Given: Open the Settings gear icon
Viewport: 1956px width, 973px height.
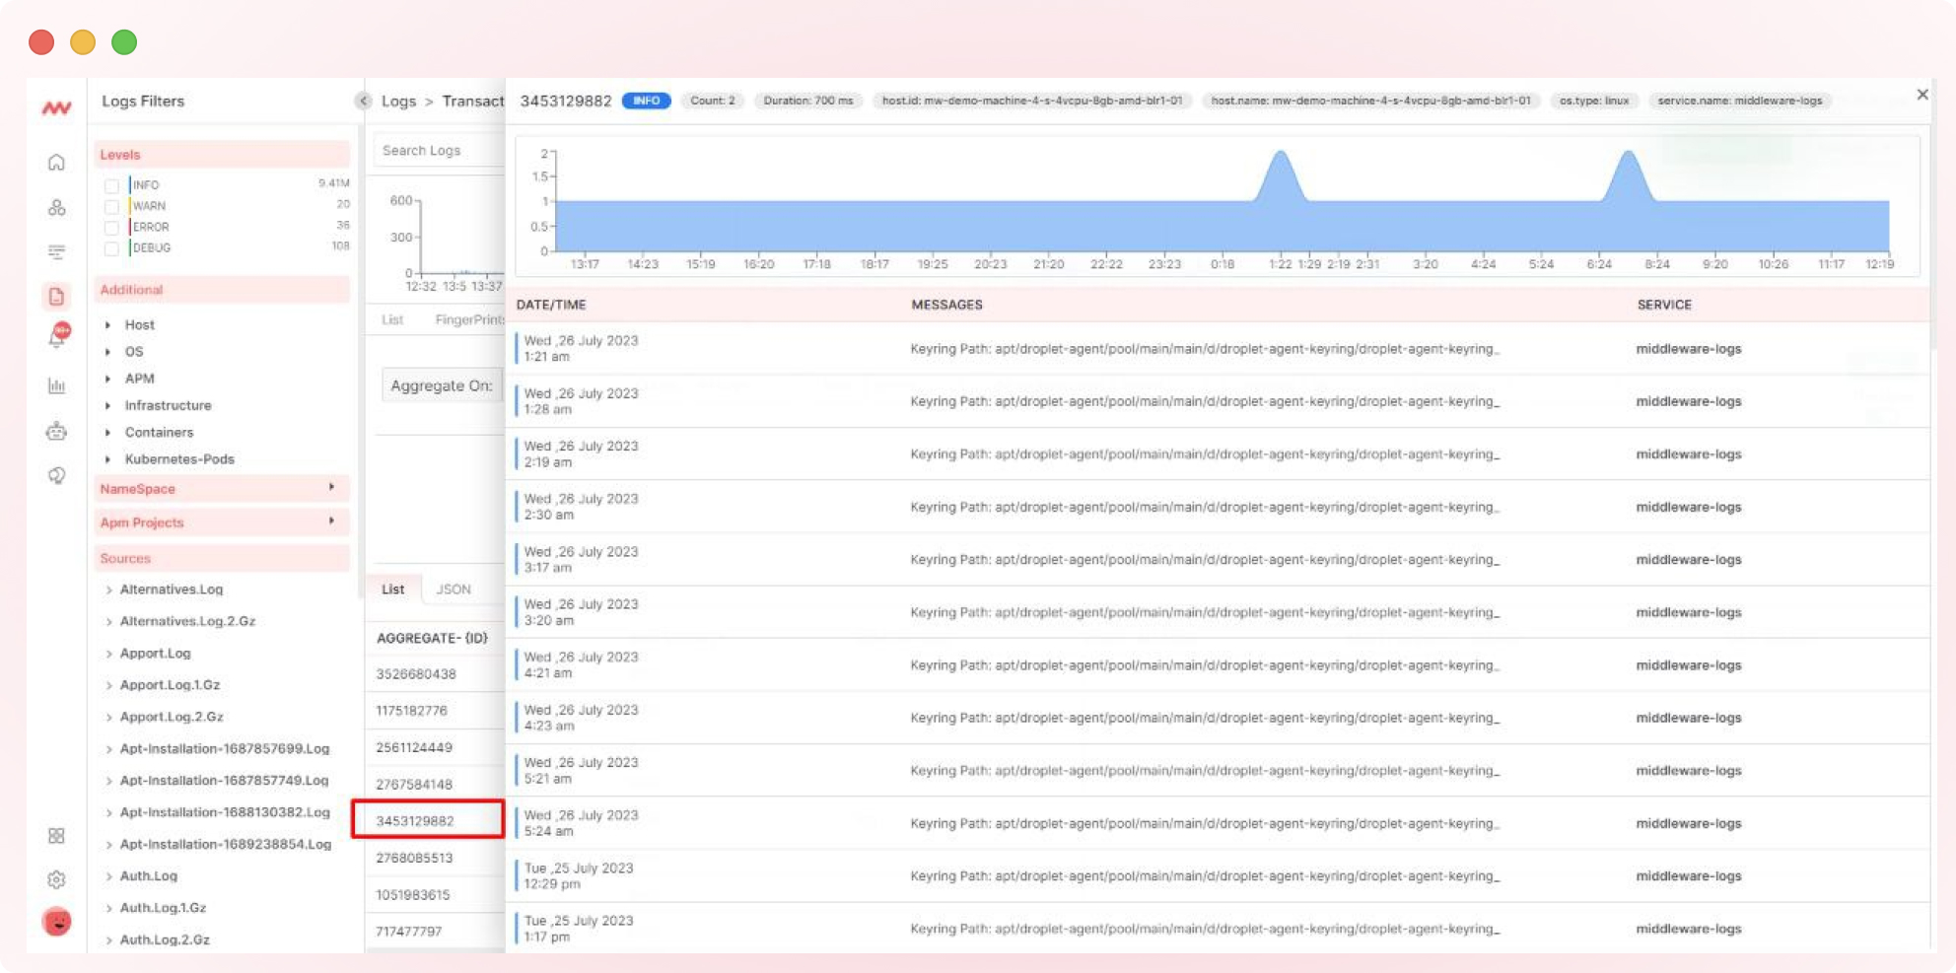Looking at the screenshot, I should click(x=56, y=879).
